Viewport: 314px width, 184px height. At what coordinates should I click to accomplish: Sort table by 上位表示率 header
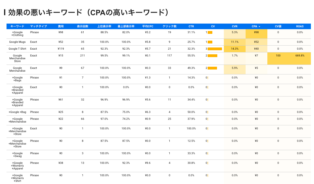[104, 26]
